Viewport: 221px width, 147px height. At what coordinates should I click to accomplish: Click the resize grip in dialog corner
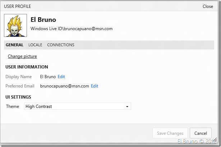214,141
